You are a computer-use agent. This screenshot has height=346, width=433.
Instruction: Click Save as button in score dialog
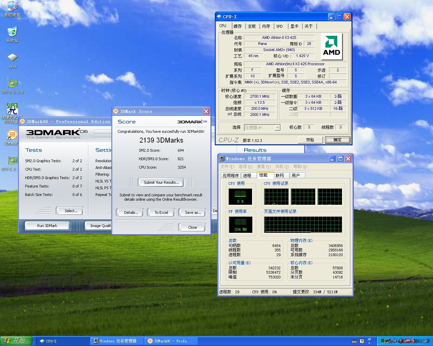point(193,213)
